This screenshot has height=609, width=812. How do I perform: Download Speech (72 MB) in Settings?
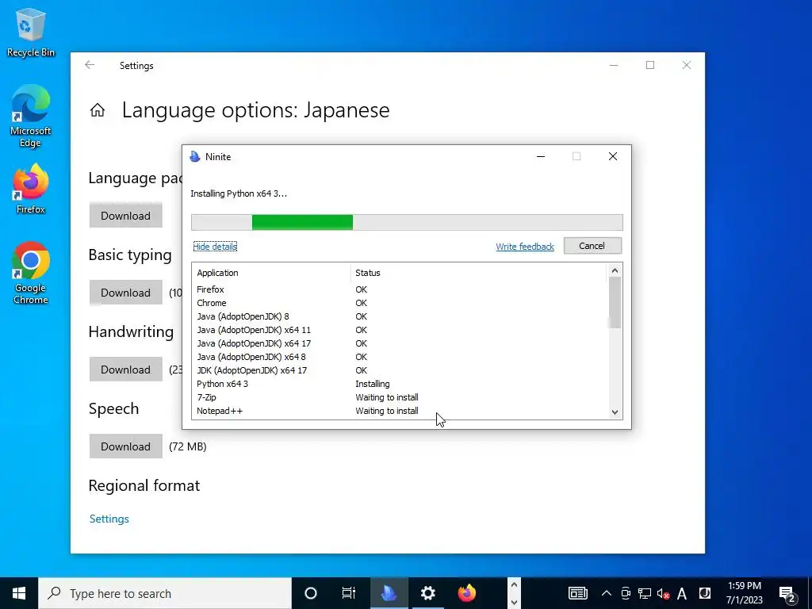pyautogui.click(x=126, y=446)
